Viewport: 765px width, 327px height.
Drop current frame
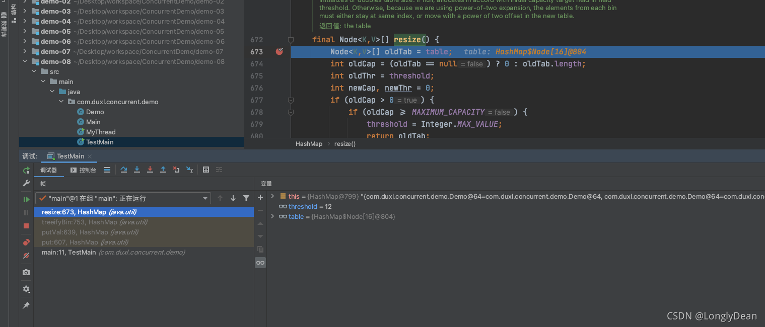pyautogui.click(x=176, y=170)
